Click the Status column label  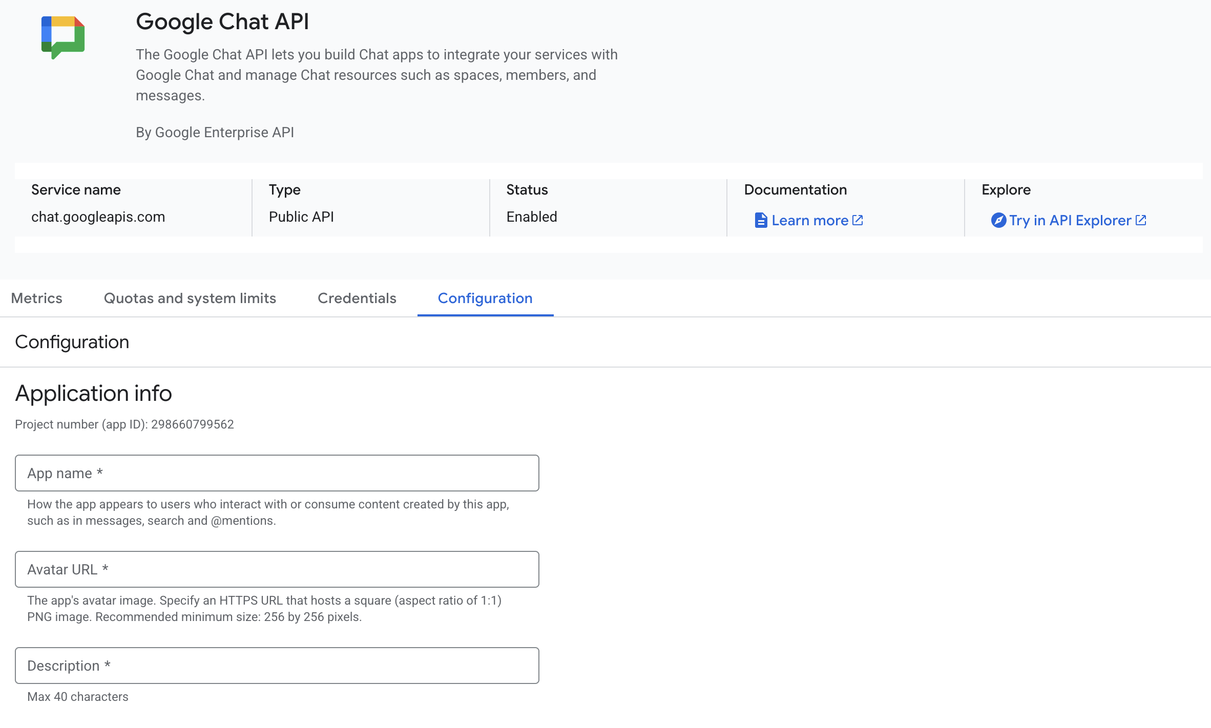pos(527,190)
